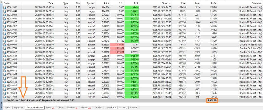The image size is (263, 110).
Task: Click the open time 2026.08.27 08:00:02
Action: tap(44, 86)
